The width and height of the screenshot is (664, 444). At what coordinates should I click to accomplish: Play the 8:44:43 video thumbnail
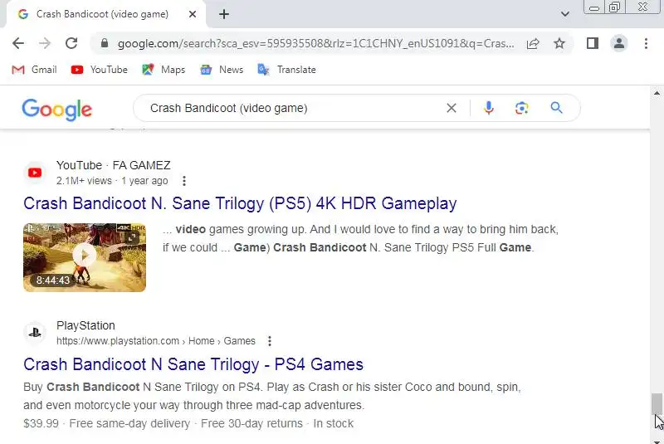pyautogui.click(x=85, y=257)
